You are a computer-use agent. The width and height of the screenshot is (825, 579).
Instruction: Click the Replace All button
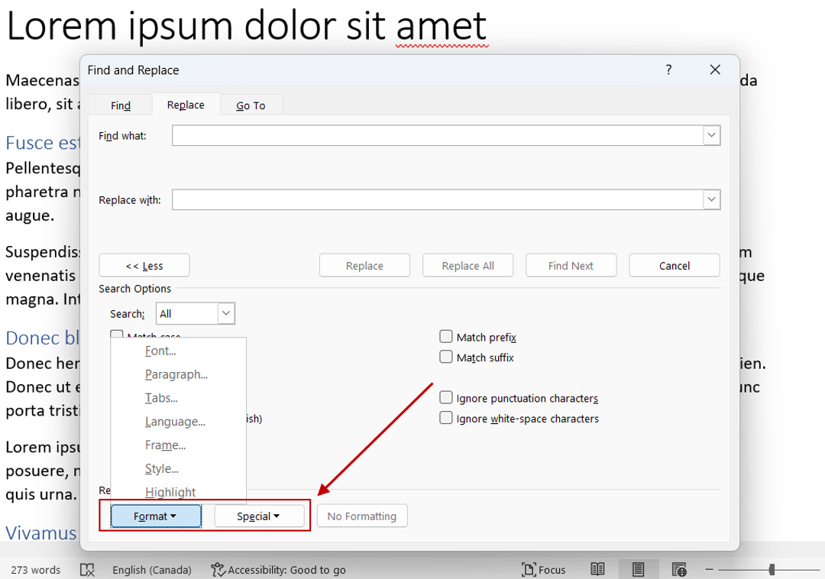point(467,265)
